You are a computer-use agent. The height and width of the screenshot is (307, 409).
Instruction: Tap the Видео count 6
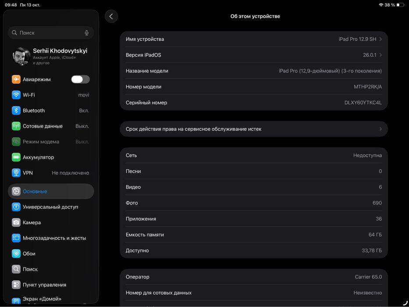pyautogui.click(x=381, y=187)
